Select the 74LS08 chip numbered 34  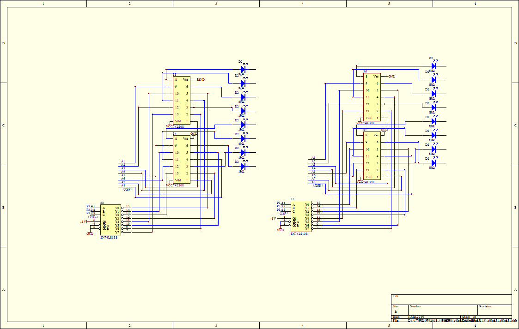click(181, 159)
